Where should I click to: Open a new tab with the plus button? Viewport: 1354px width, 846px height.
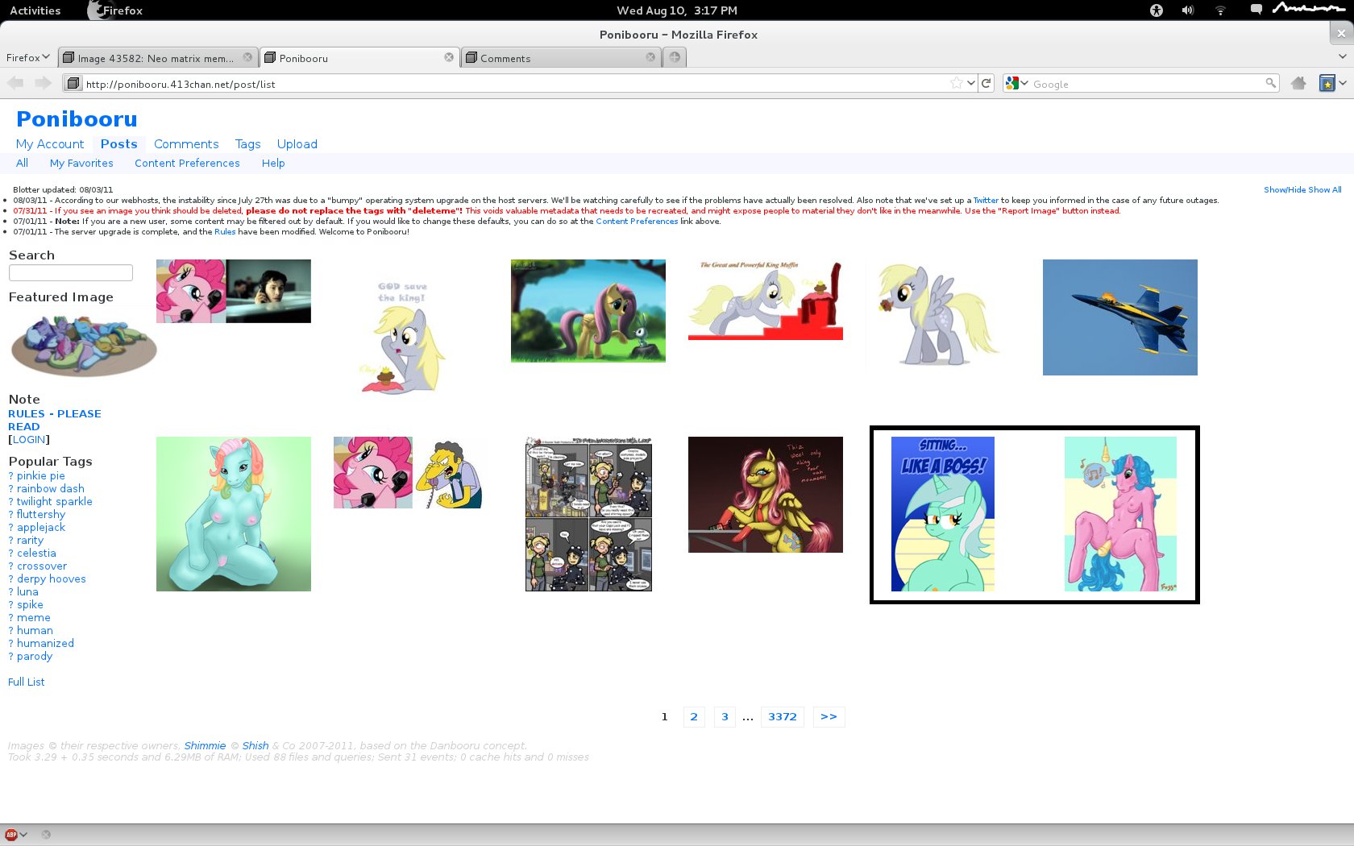pos(675,57)
